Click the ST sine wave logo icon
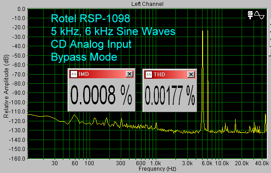The height and width of the screenshot is (173, 271). [256, 15]
